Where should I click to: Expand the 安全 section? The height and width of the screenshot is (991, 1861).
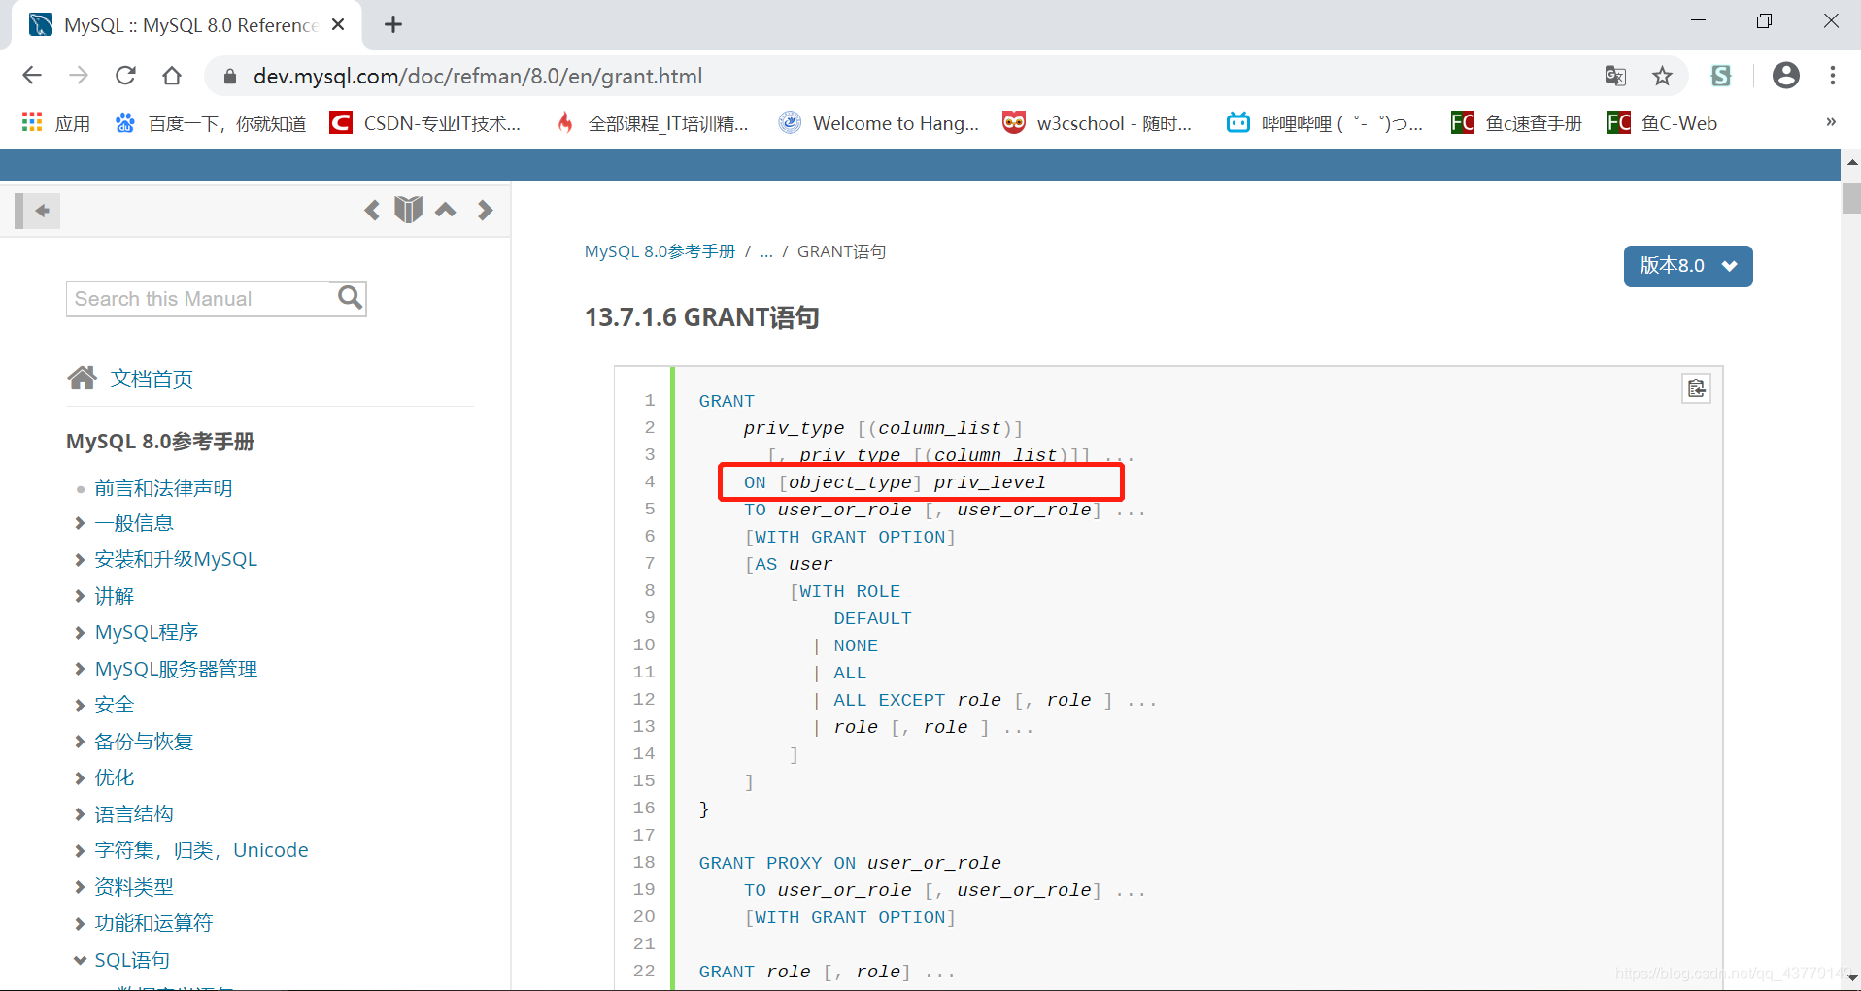click(x=80, y=705)
